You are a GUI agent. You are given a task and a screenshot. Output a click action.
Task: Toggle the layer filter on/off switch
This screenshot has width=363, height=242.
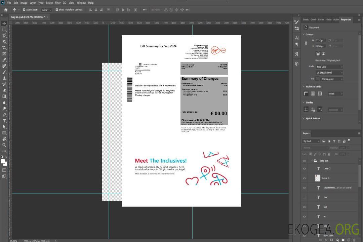[x=349, y=140]
